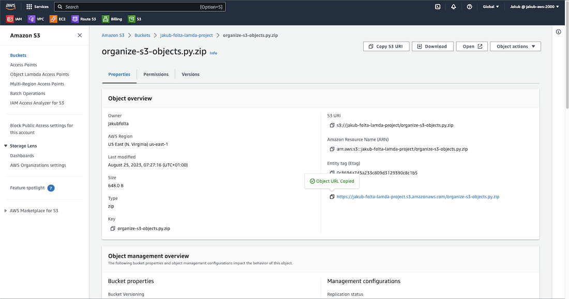Switch to the Versions tab
This screenshot has width=569, height=299.
pyautogui.click(x=190, y=74)
